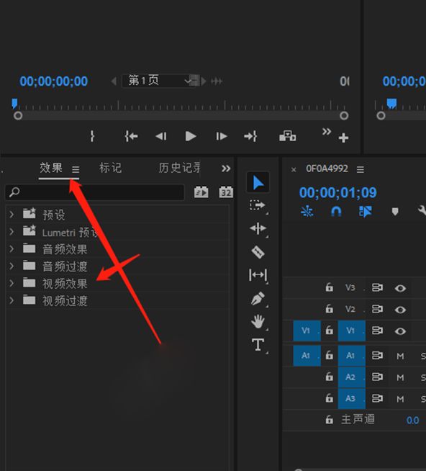The height and width of the screenshot is (471, 426).
Task: Select the Type tool
Action: pos(258,344)
